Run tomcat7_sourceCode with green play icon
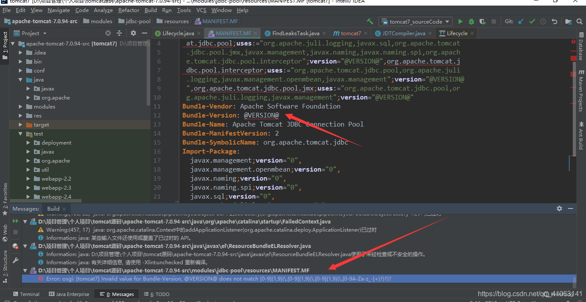The height and width of the screenshot is (302, 586). tap(460, 21)
